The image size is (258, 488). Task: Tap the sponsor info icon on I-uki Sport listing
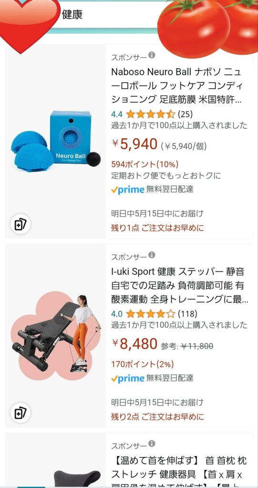click(152, 255)
